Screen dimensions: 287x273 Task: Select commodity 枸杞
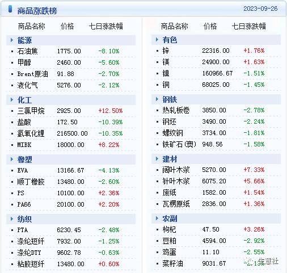tap(169, 229)
